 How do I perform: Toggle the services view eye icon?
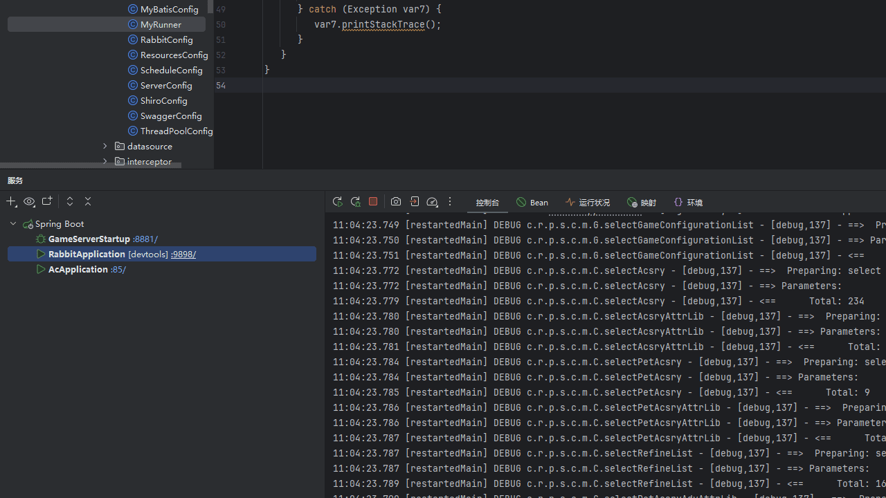point(29,202)
